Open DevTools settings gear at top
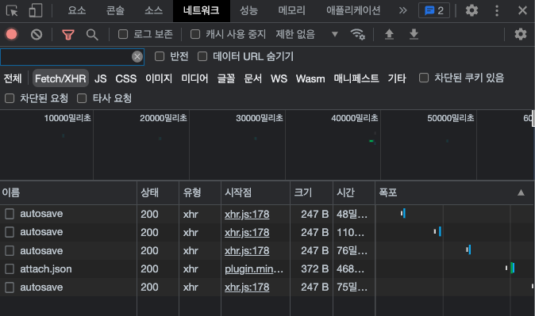 471,10
